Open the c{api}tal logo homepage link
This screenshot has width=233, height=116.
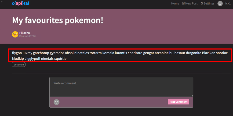point(20,3)
